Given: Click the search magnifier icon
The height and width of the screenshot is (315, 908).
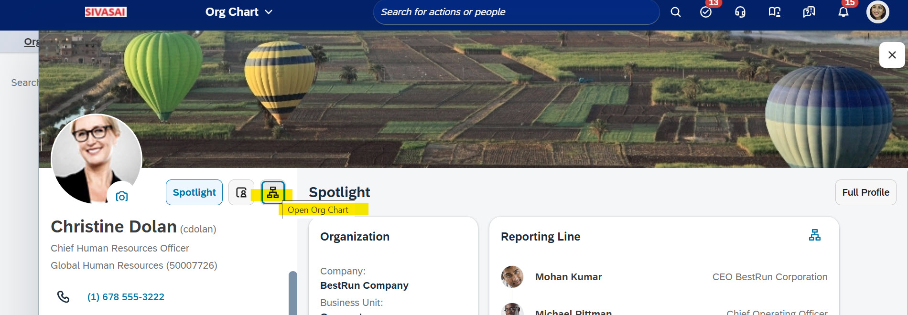Looking at the screenshot, I should pyautogui.click(x=675, y=12).
